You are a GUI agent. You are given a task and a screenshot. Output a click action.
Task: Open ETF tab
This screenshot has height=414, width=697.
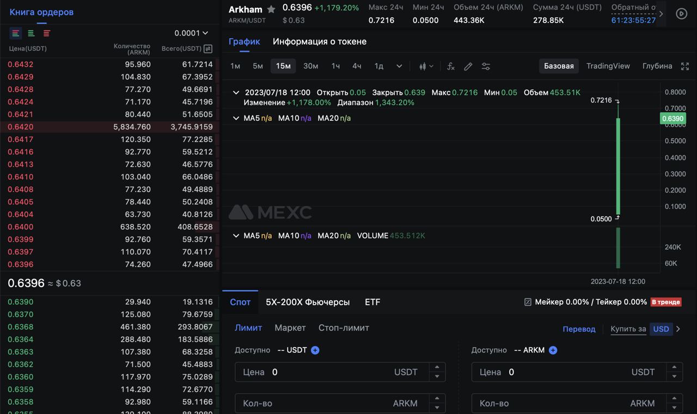click(372, 302)
